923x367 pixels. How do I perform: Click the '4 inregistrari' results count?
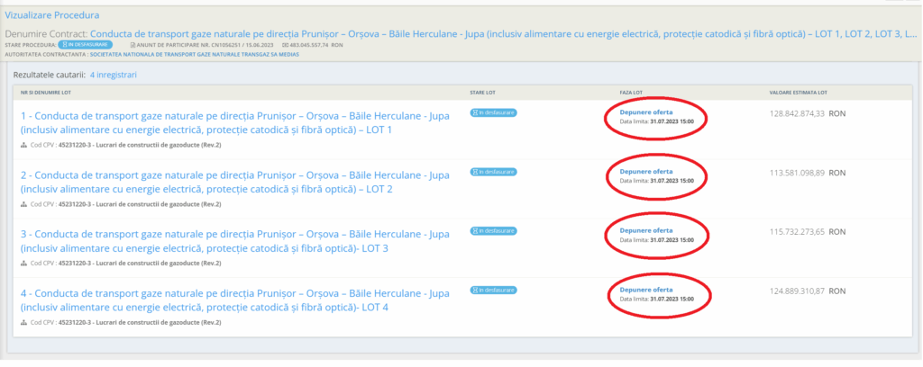tap(114, 74)
